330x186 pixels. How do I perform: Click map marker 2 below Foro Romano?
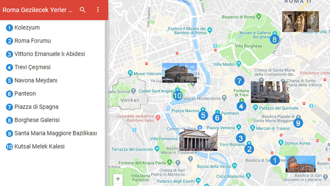point(249,149)
